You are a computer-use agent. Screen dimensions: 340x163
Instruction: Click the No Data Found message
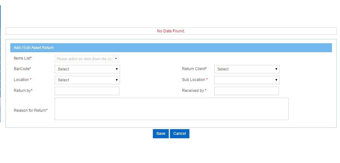[171, 31]
